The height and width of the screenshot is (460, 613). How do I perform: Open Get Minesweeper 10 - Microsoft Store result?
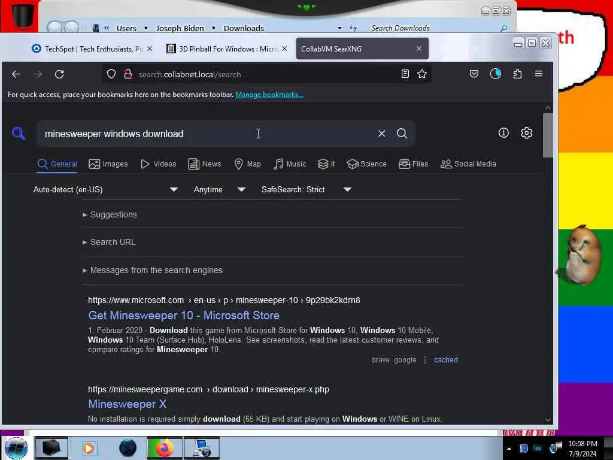[184, 315]
